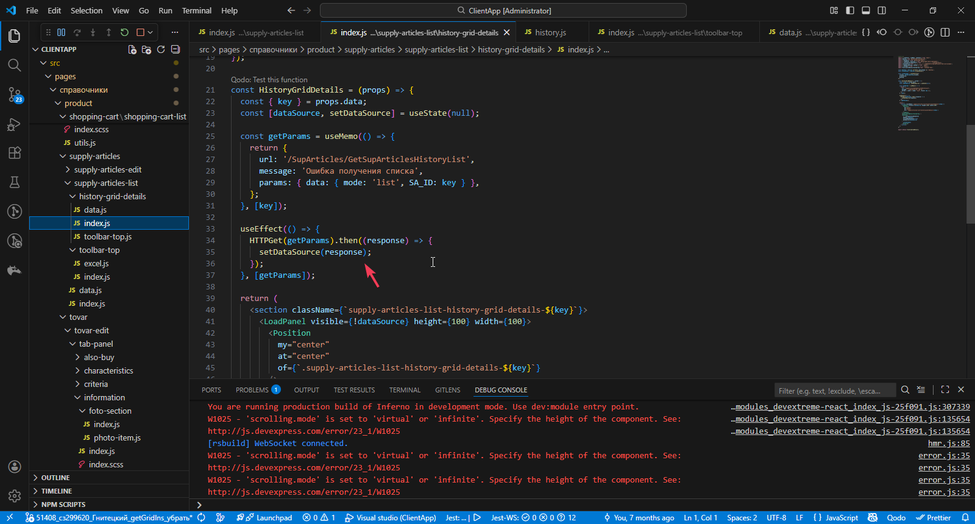Open more actions in explorer header
975x524 pixels.
(x=174, y=32)
